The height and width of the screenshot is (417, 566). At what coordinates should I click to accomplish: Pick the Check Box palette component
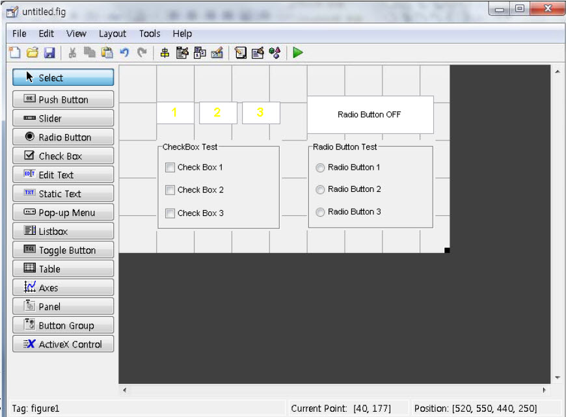click(63, 155)
